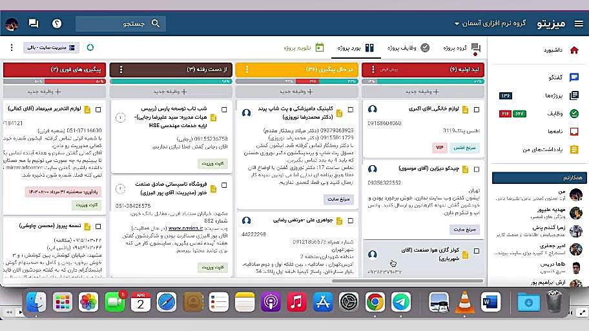589x331 pixels.
Task: Click the یادداشت‌های من notes icon
Action: click(x=574, y=149)
